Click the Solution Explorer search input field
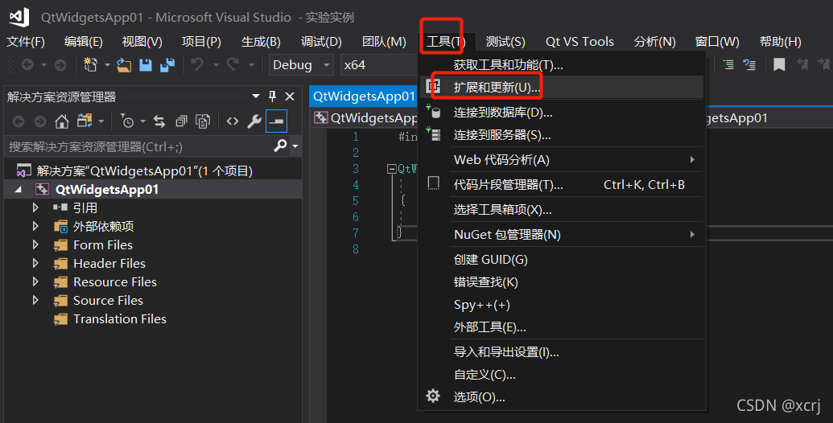The image size is (833, 423). pos(139,146)
